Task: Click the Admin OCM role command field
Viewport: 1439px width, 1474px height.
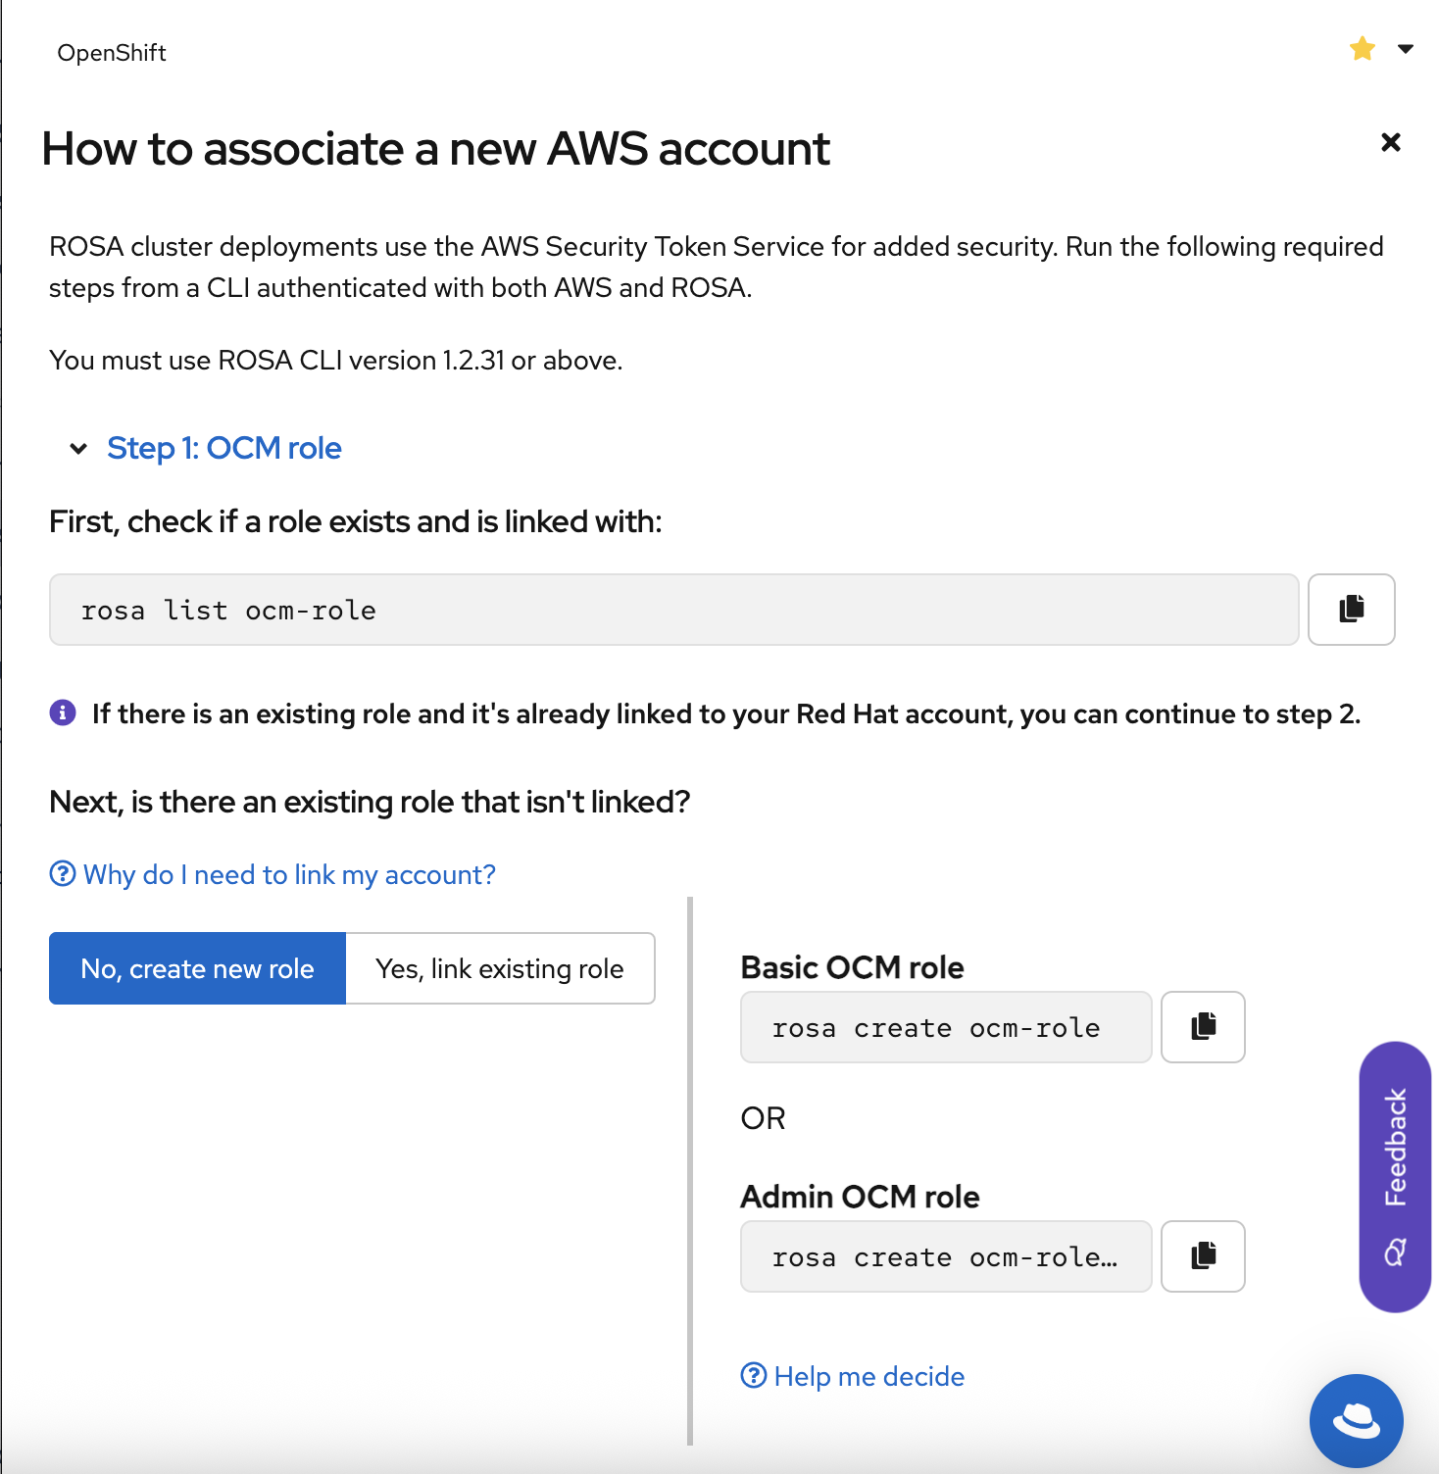Action: click(x=945, y=1256)
